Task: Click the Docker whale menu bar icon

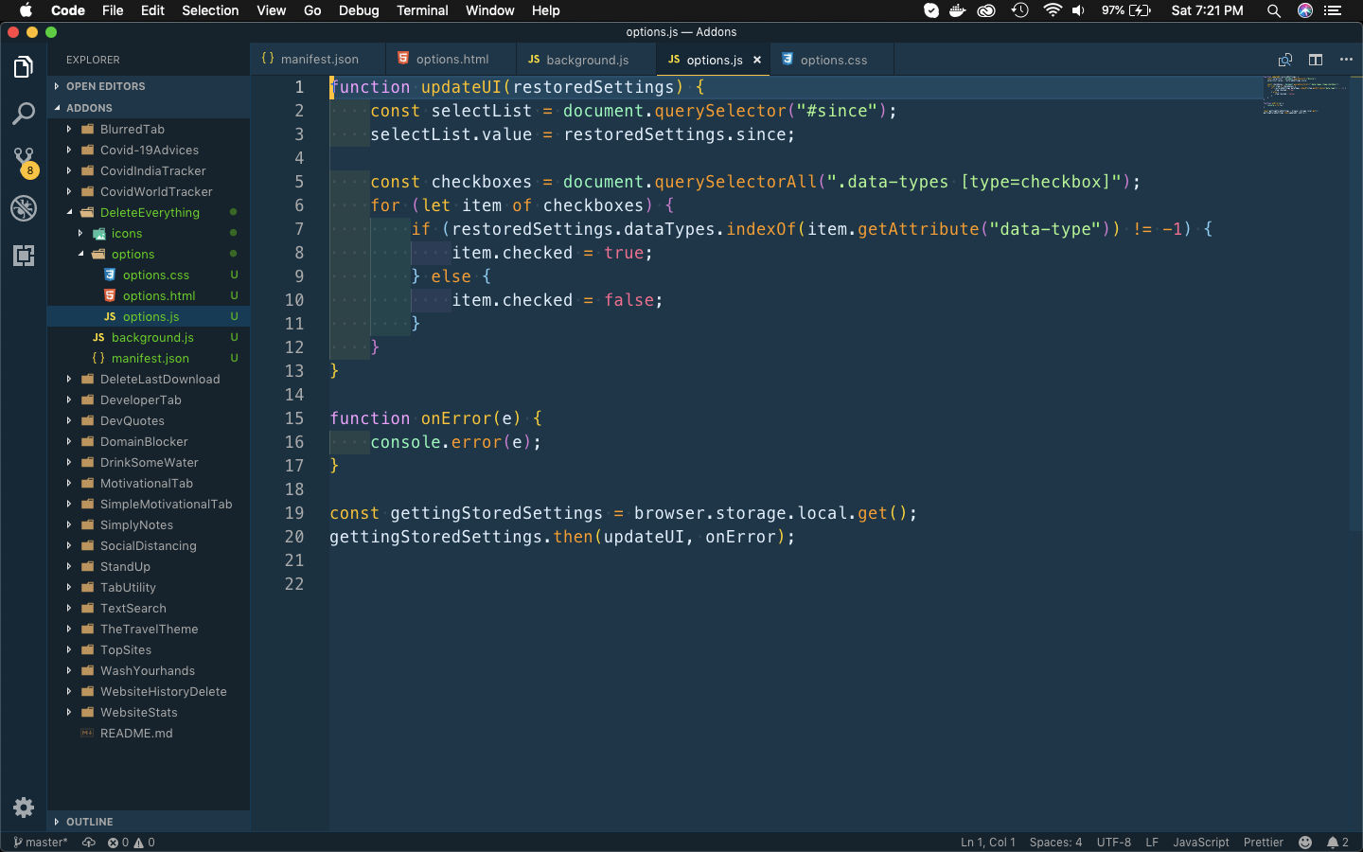Action: click(x=958, y=10)
